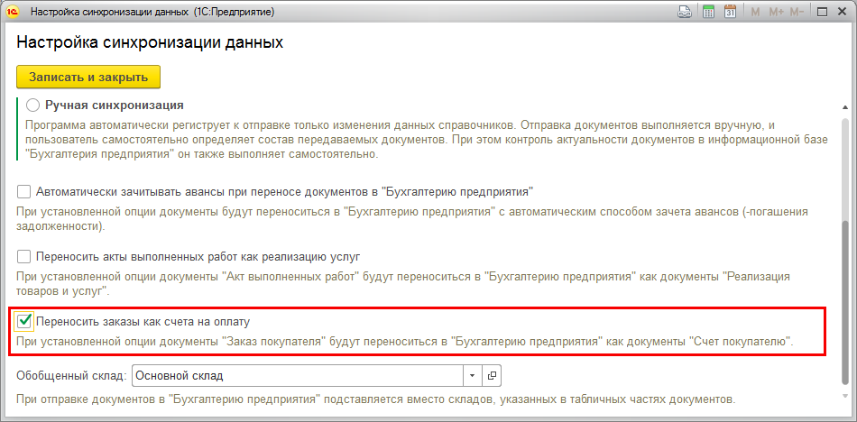Click the Настройка синхронизации данных heading
This screenshot has width=857, height=422.
pyautogui.click(x=151, y=42)
